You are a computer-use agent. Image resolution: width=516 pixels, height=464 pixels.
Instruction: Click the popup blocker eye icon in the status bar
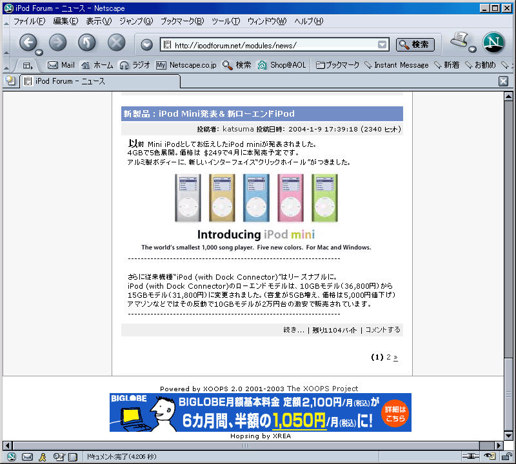pos(490,456)
